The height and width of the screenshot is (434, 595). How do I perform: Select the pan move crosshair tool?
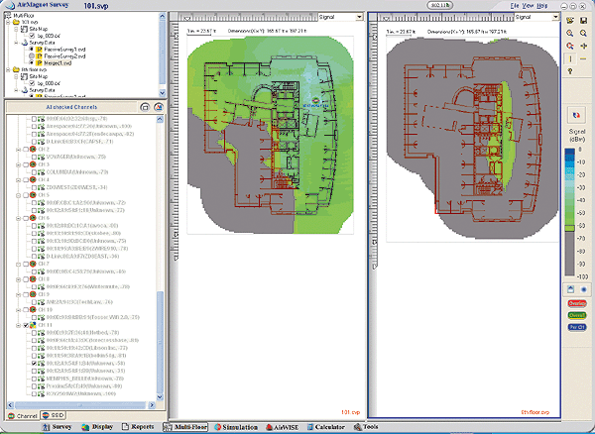[584, 46]
